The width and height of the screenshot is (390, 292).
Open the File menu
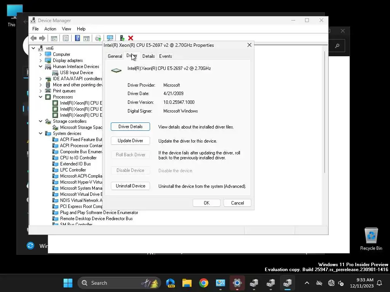[x=35, y=29]
